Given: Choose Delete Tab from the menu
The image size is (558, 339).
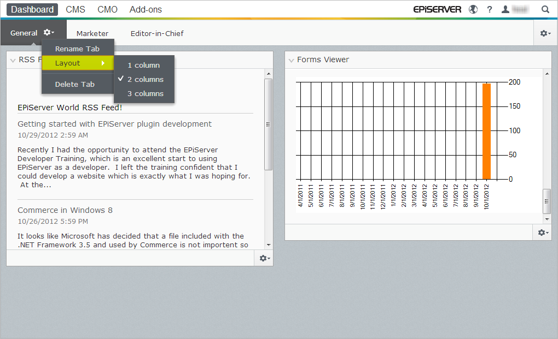Looking at the screenshot, I should point(78,85).
